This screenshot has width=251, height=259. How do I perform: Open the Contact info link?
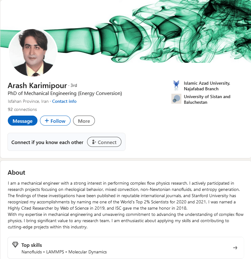[x=64, y=101]
